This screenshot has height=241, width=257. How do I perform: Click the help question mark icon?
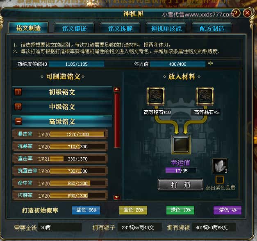[236, 13]
